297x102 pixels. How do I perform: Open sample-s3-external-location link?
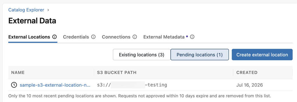(55, 85)
